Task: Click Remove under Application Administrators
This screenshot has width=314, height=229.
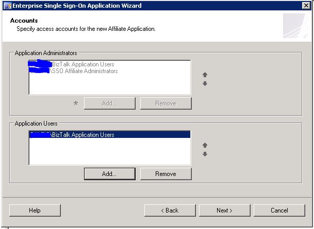Action: click(x=166, y=103)
